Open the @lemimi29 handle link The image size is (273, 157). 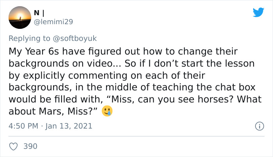click(55, 22)
